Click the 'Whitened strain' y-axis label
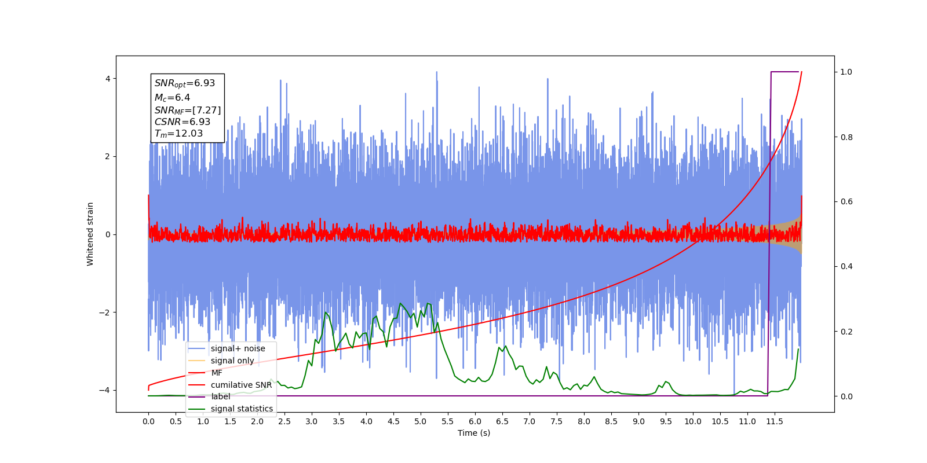Screen dimensions: 927x463 (x=90, y=234)
